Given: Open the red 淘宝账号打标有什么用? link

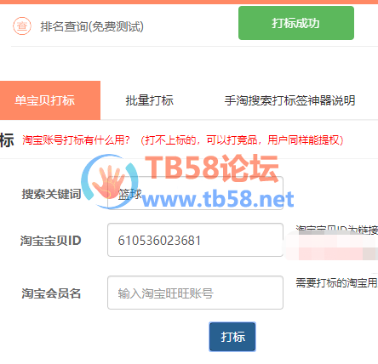Looking at the screenshot, I should point(76,139).
